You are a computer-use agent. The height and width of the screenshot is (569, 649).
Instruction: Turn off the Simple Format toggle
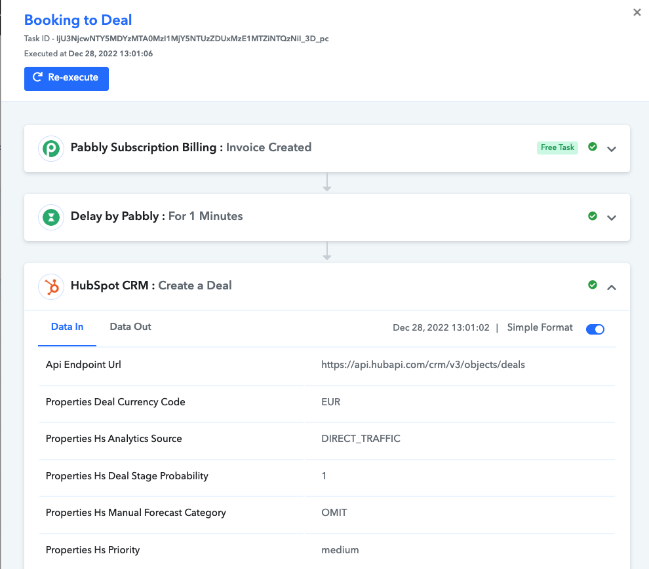[x=595, y=329]
